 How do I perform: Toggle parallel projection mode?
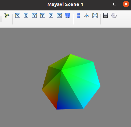[x=78, y=15]
